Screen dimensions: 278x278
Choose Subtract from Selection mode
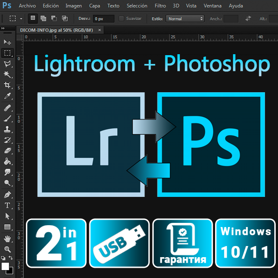[x=54, y=19]
